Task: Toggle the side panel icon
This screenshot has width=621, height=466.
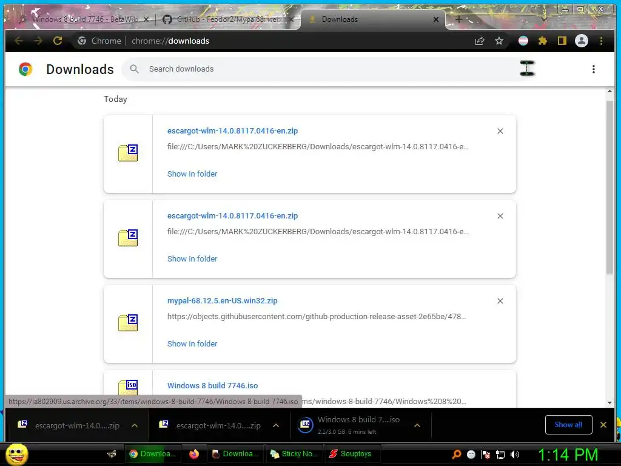Action: 562,41
